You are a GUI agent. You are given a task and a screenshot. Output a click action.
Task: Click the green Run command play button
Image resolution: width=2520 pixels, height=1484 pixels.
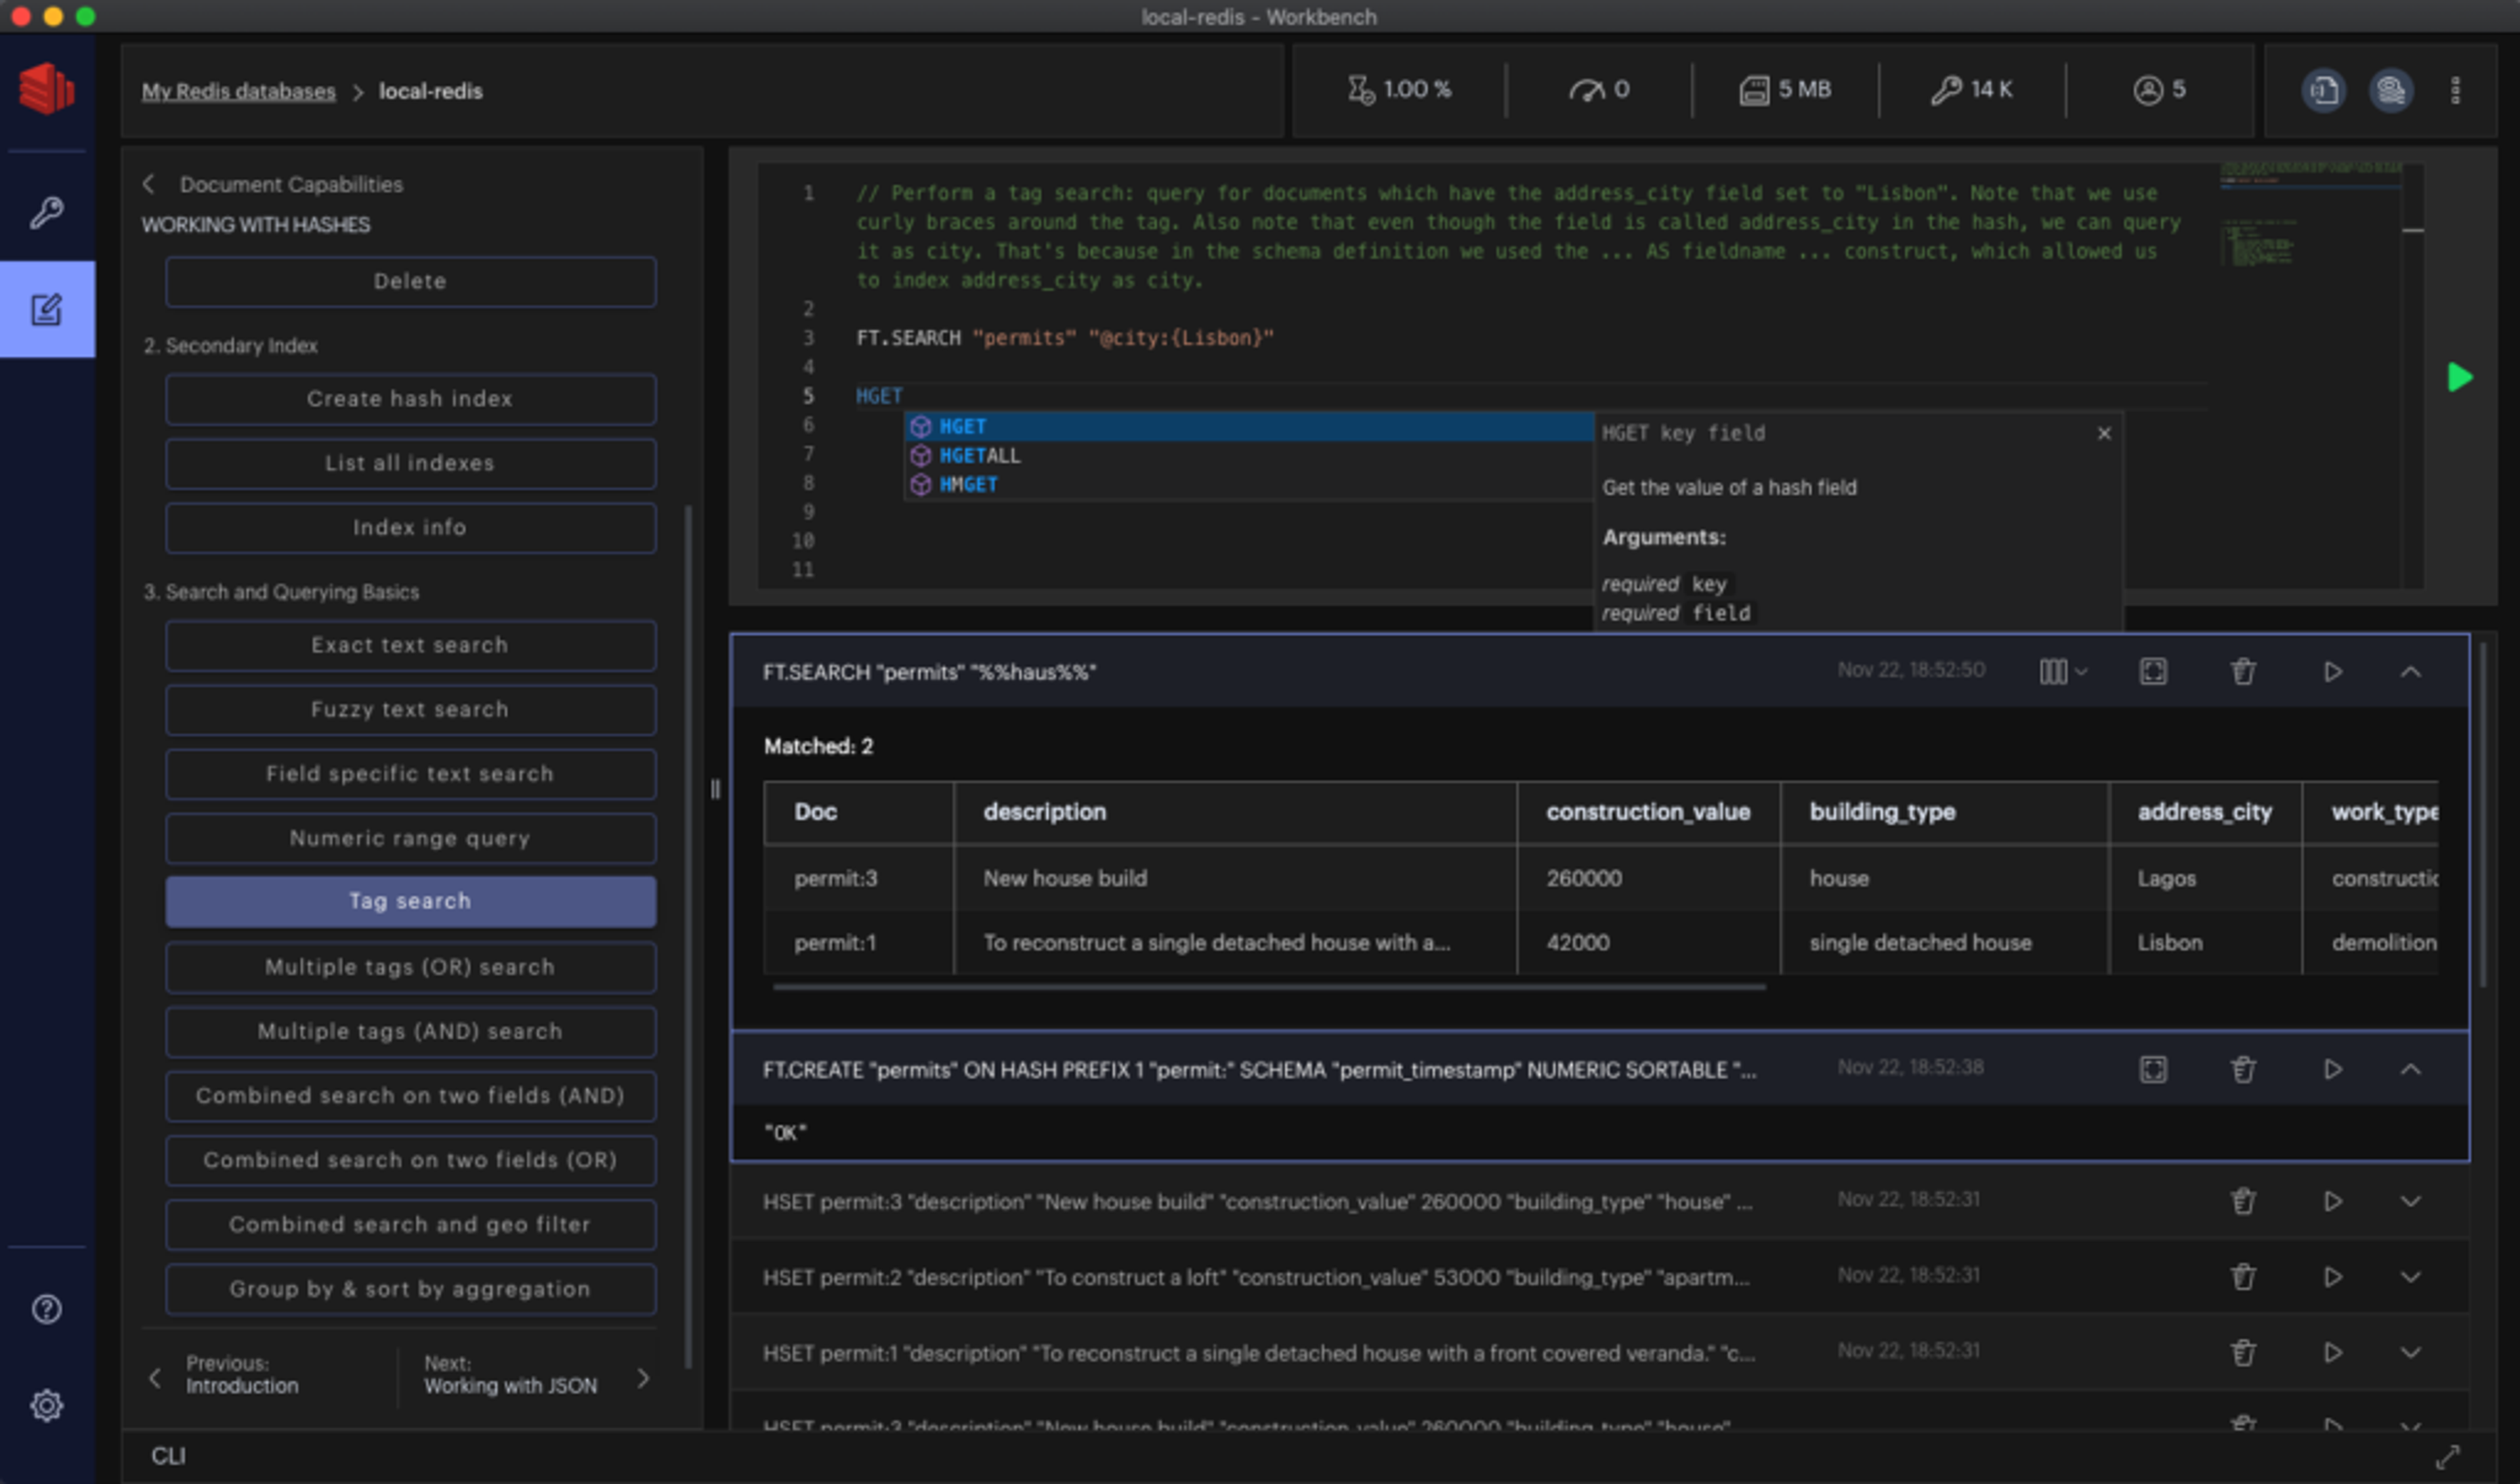coord(2459,377)
